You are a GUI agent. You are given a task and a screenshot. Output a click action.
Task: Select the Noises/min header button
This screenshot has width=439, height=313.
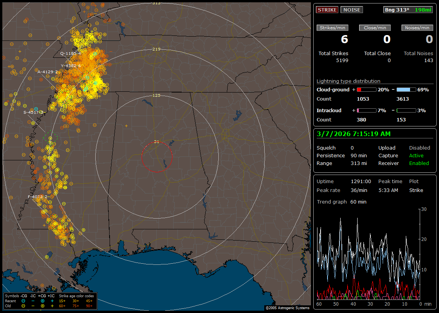(x=417, y=28)
